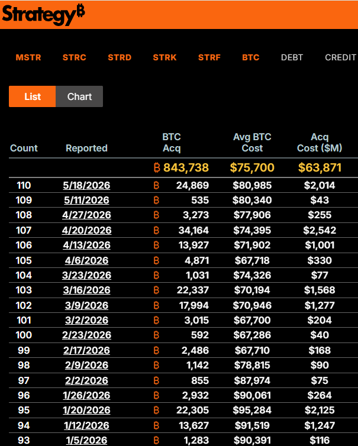Image resolution: width=358 pixels, height=446 pixels.
Task: Select the List view button
Action: (x=33, y=96)
